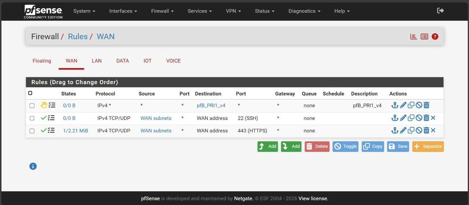The height and width of the screenshot is (205, 469).
Task: Click the logout icon in top navbar
Action: [440, 11]
